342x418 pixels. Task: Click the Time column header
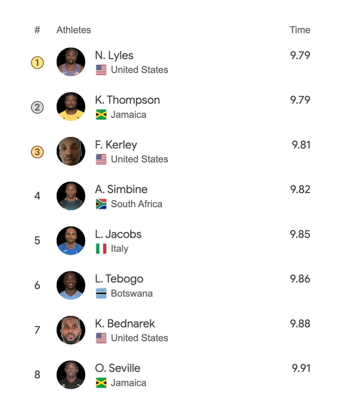(300, 30)
